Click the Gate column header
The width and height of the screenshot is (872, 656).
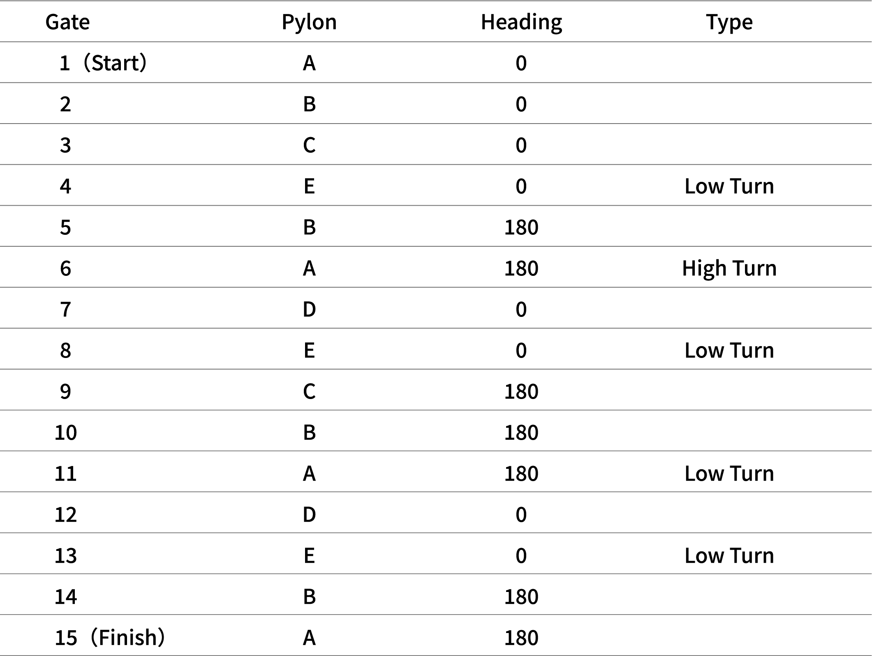coord(67,22)
